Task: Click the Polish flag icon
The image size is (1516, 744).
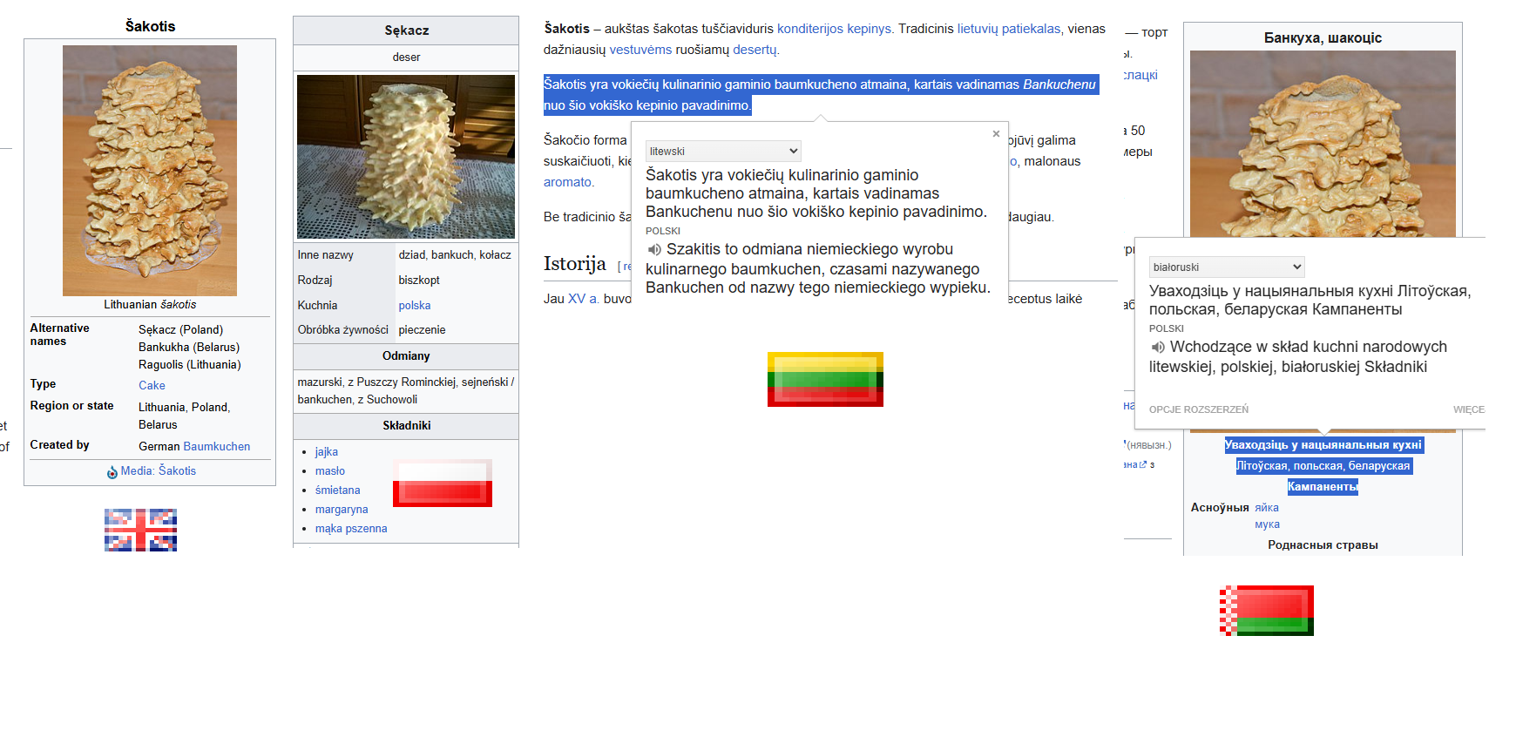Action: point(443,483)
